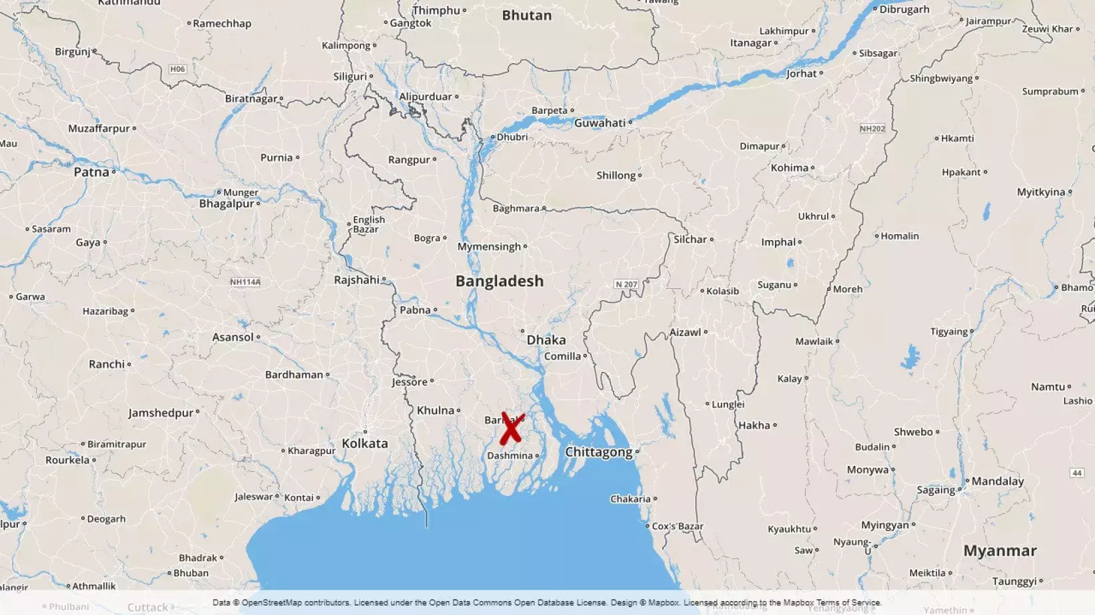This screenshot has height=615, width=1095.
Task: Click the Bangladesh country label
Action: pyautogui.click(x=500, y=282)
